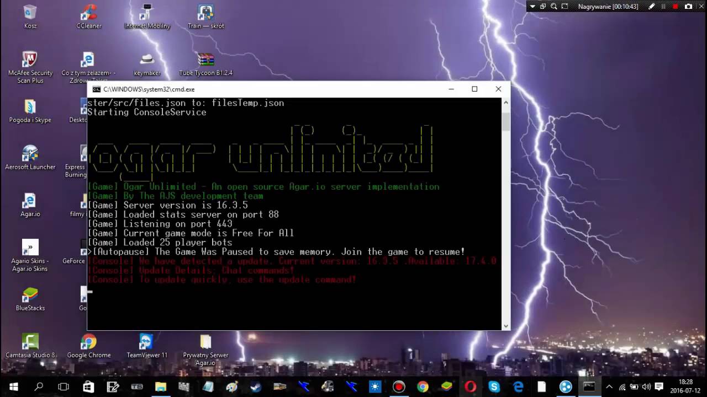This screenshot has width=707, height=397.
Task: Open Steam from the taskbar
Action: [256, 387]
